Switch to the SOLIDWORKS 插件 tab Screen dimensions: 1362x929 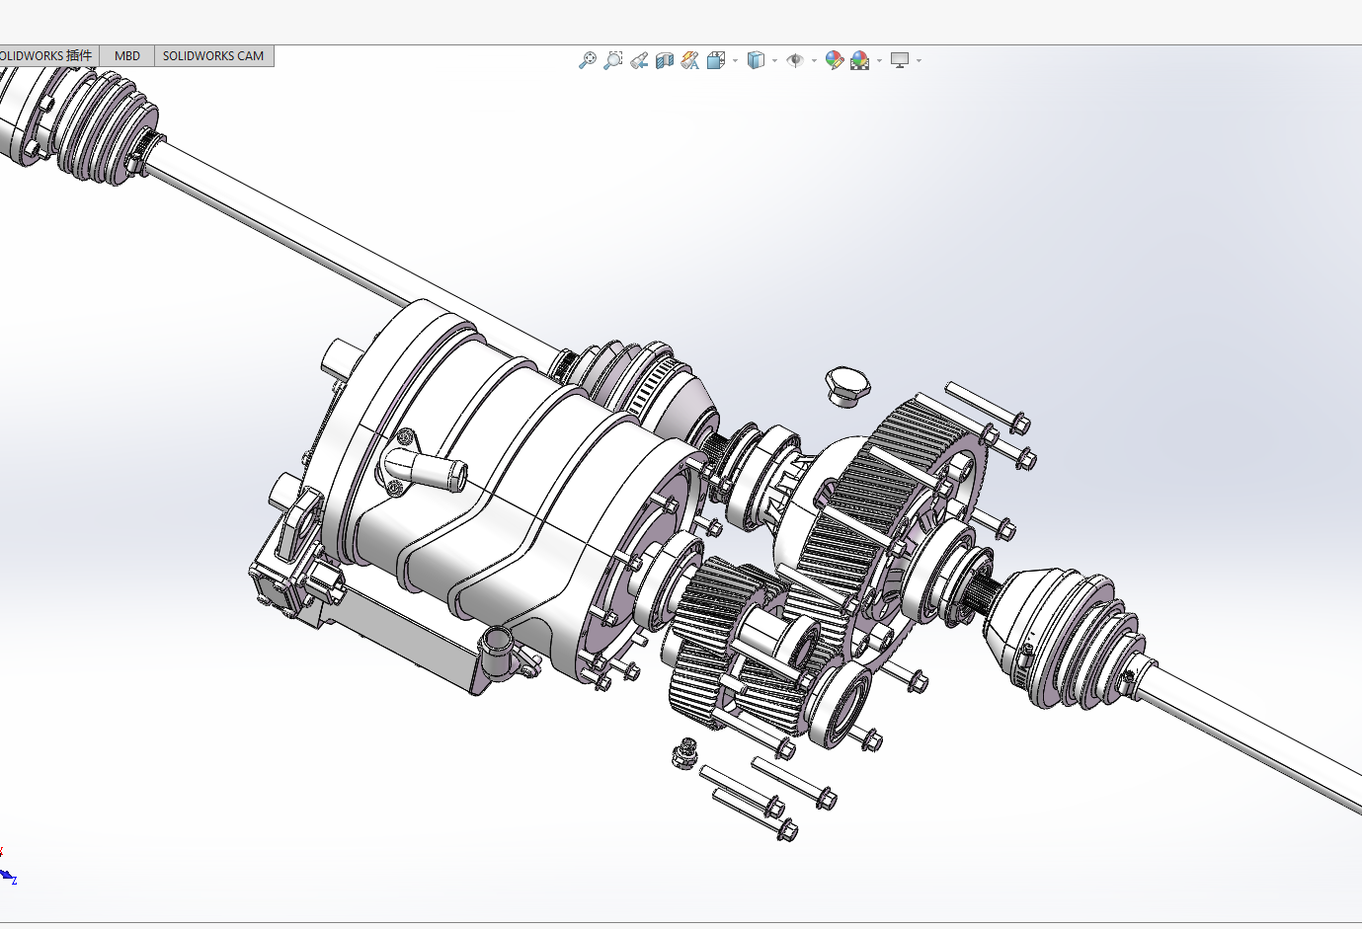tap(48, 56)
